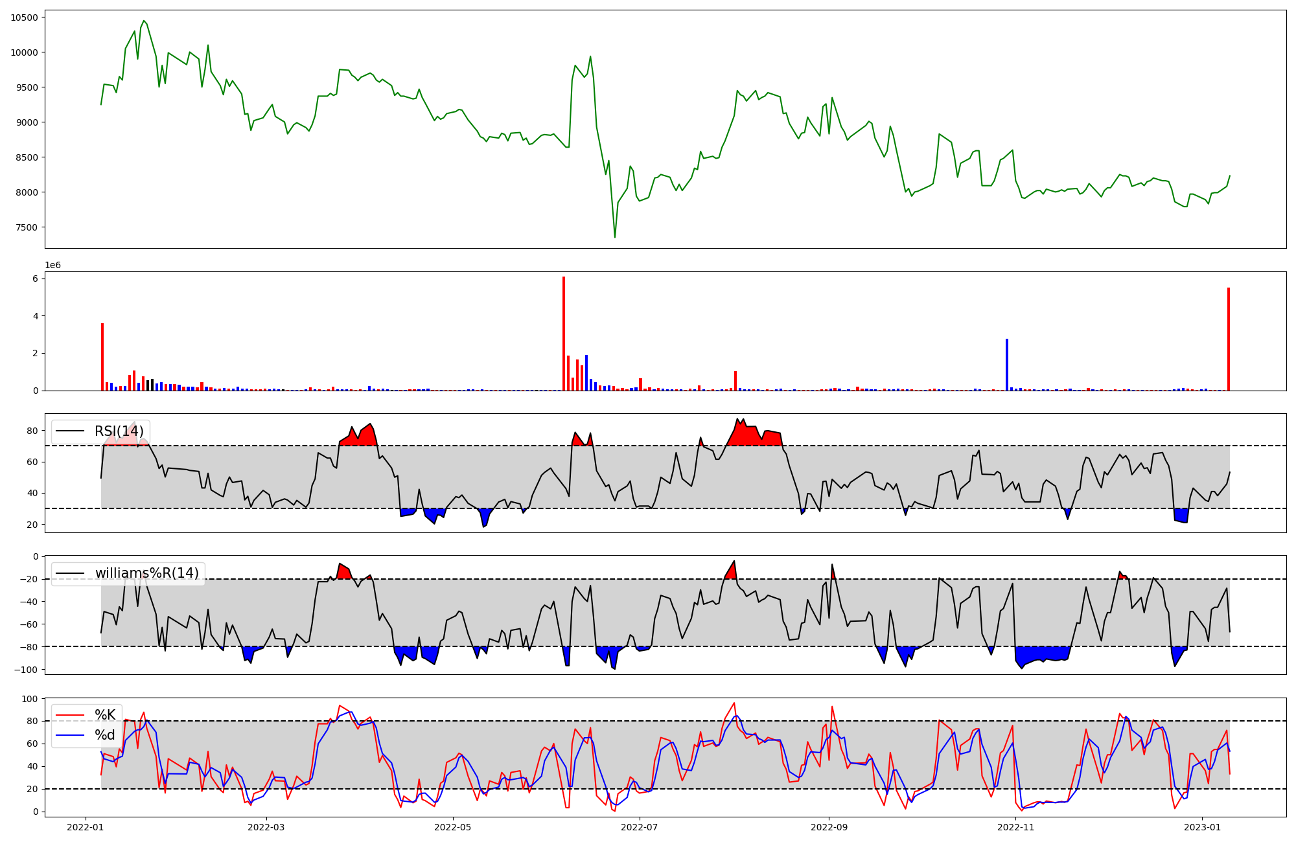Click the blue %d legend line sample
Image resolution: width=1296 pixels, height=842 pixels.
point(70,735)
